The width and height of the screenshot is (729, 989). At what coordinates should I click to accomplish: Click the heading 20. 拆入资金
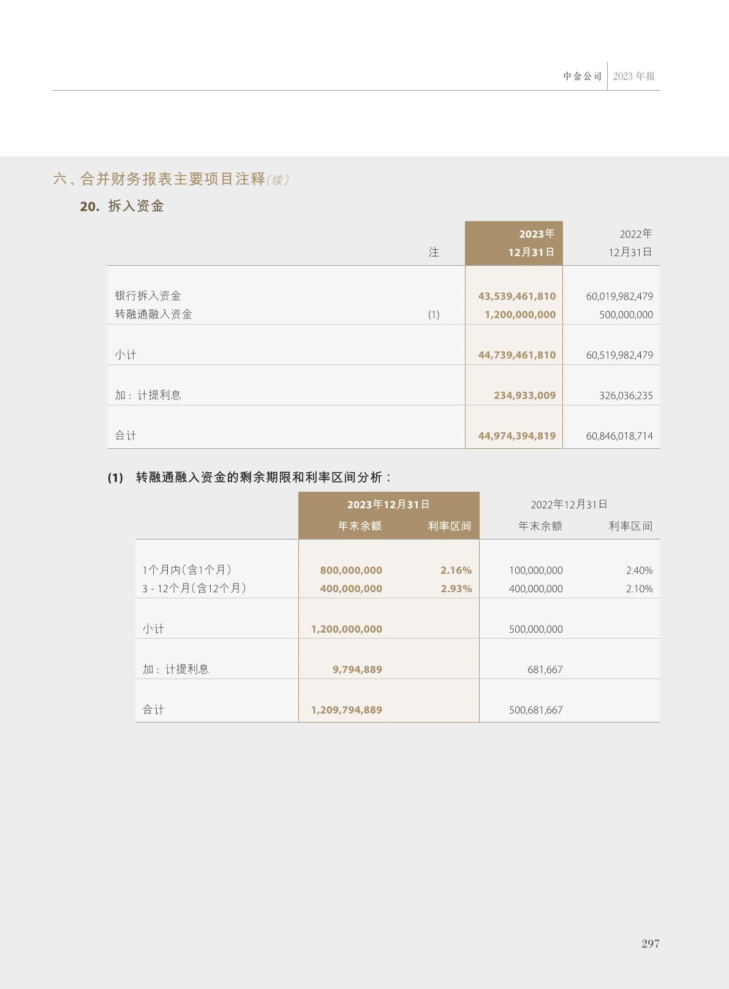click(122, 206)
